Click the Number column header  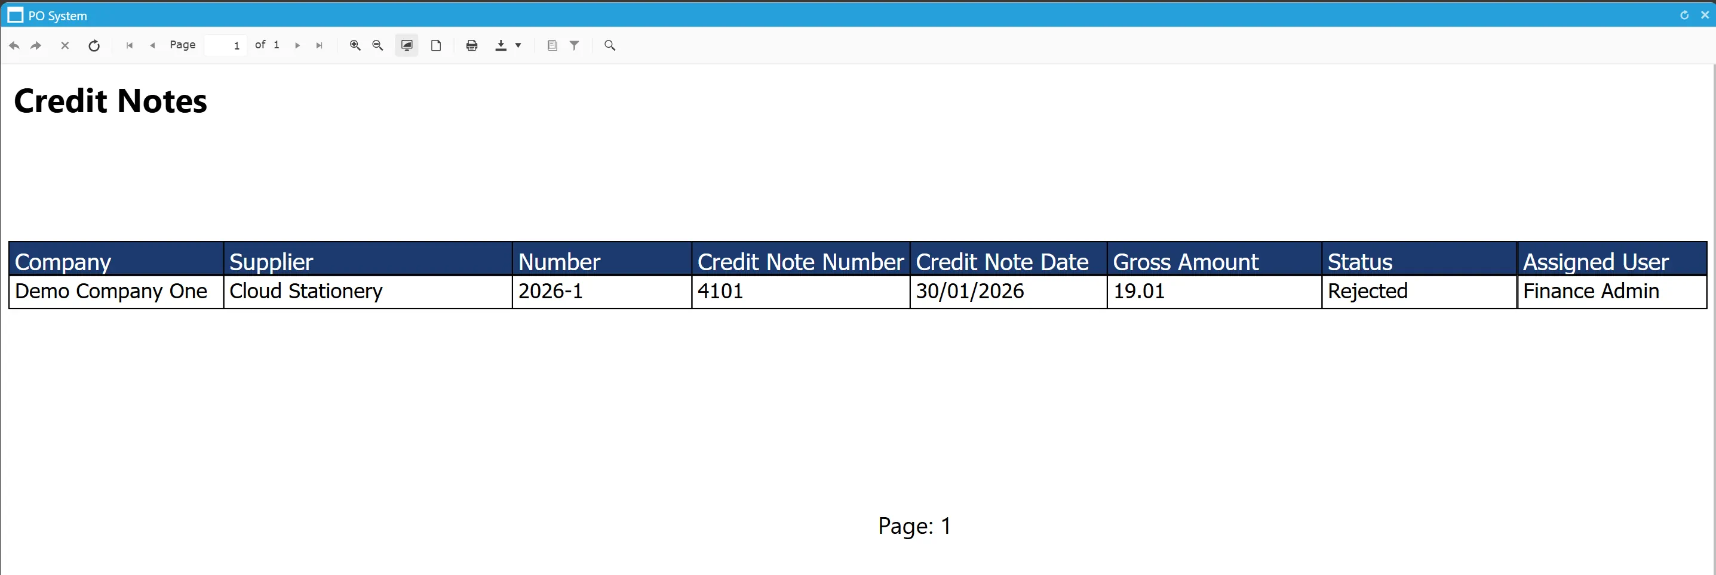click(x=602, y=259)
